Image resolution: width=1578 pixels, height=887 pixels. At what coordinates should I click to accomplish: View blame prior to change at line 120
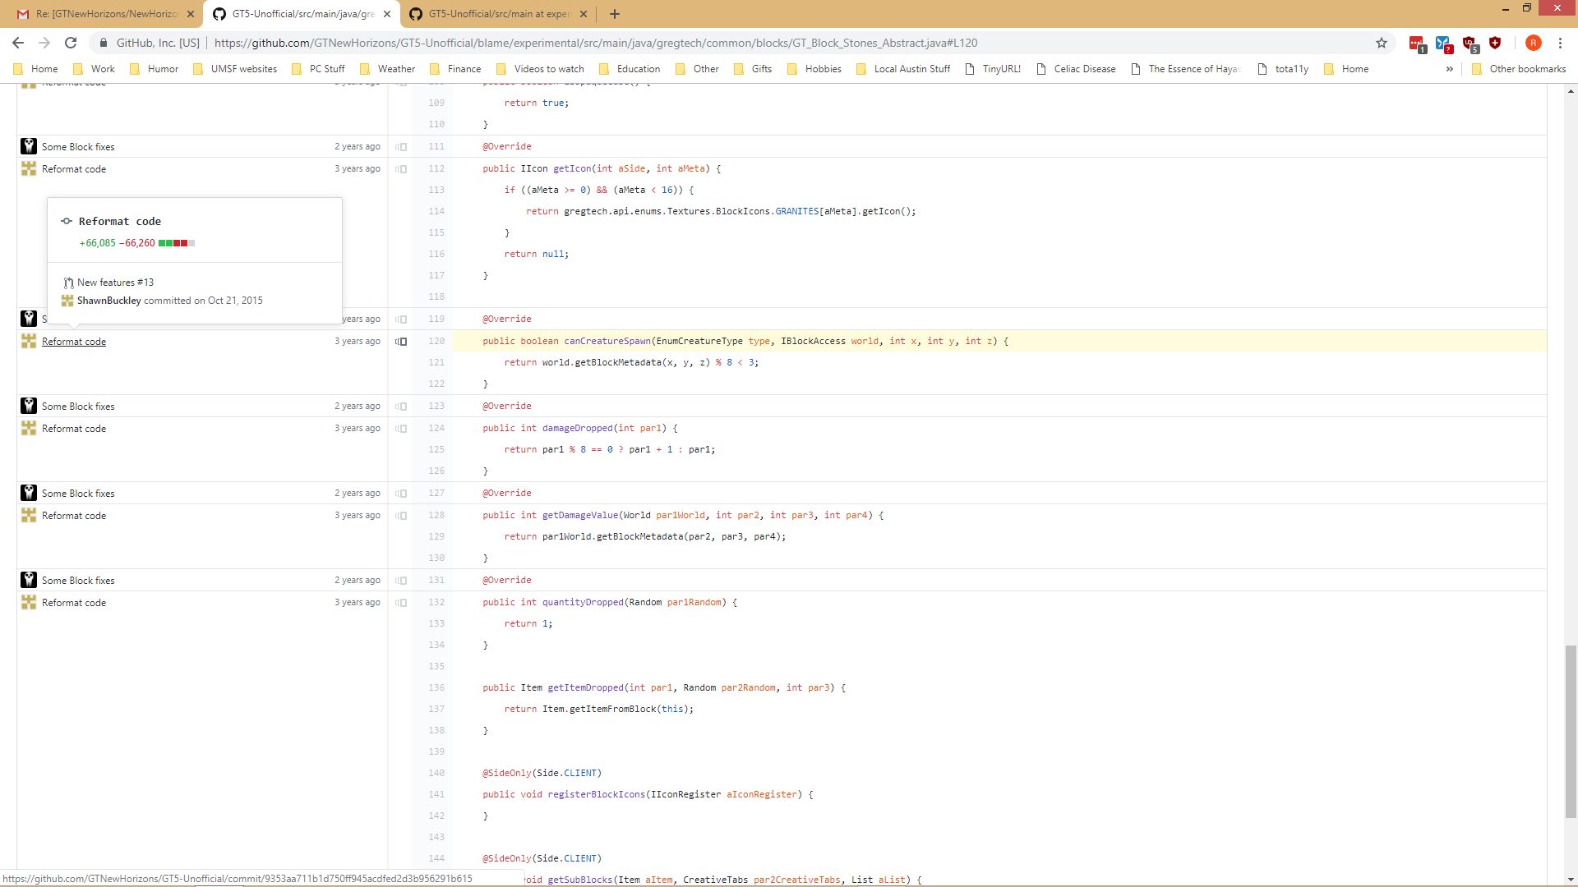(402, 342)
